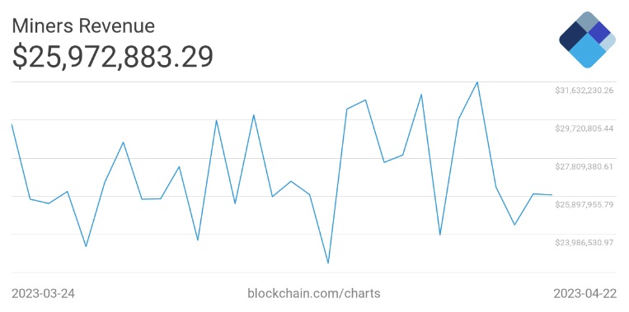
Task: Click the lowest trough of the chart line
Action: point(328,263)
